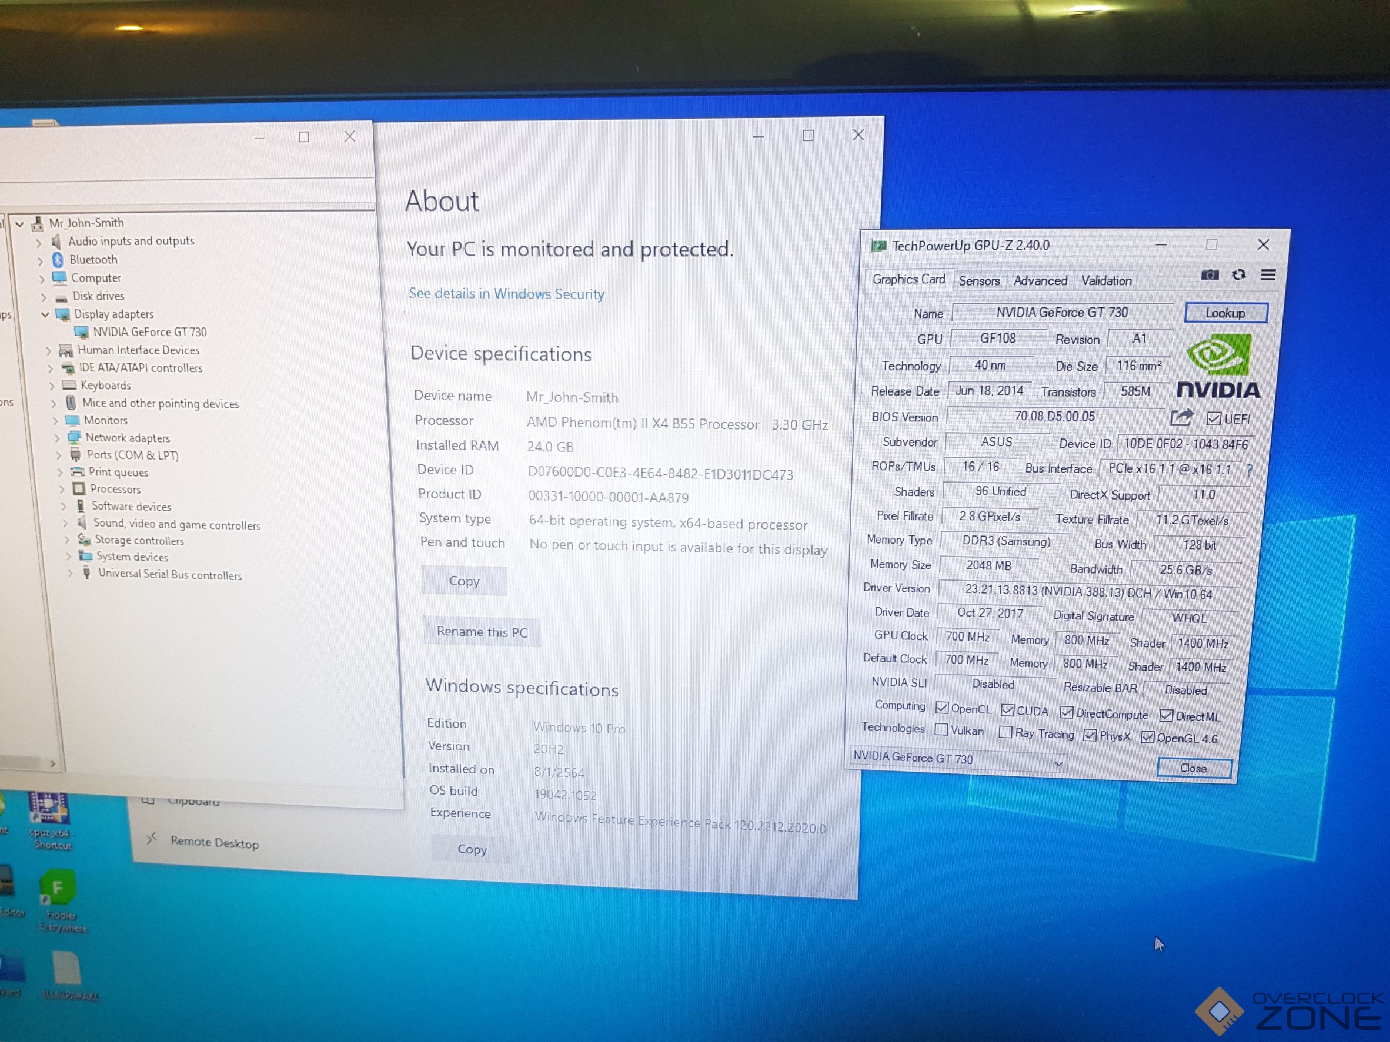The height and width of the screenshot is (1042, 1390).
Task: Toggle the Vulkan checkbox
Action: (x=941, y=730)
